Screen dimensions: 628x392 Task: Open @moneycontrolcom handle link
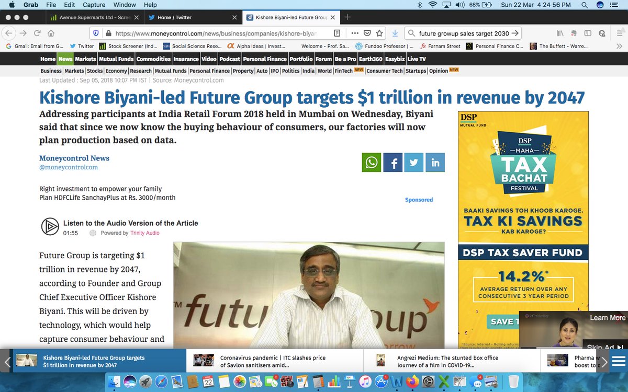pyautogui.click(x=69, y=167)
